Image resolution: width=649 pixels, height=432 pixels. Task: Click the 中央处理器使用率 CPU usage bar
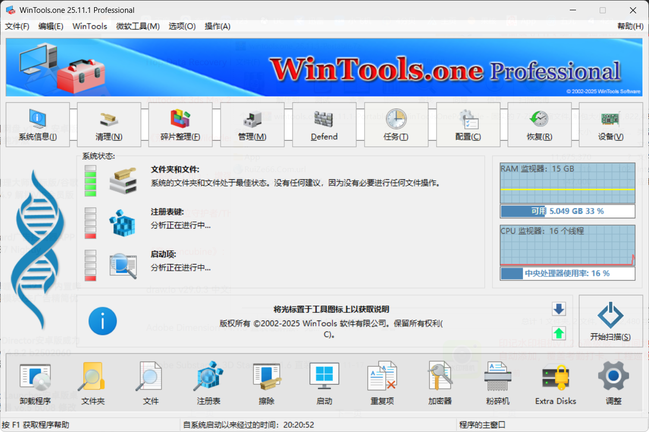click(x=567, y=273)
